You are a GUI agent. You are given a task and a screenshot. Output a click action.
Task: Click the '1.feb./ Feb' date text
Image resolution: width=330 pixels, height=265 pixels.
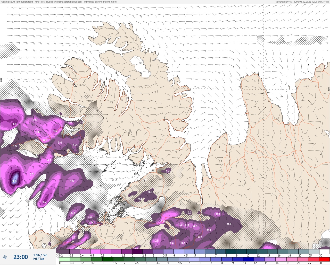40,255
